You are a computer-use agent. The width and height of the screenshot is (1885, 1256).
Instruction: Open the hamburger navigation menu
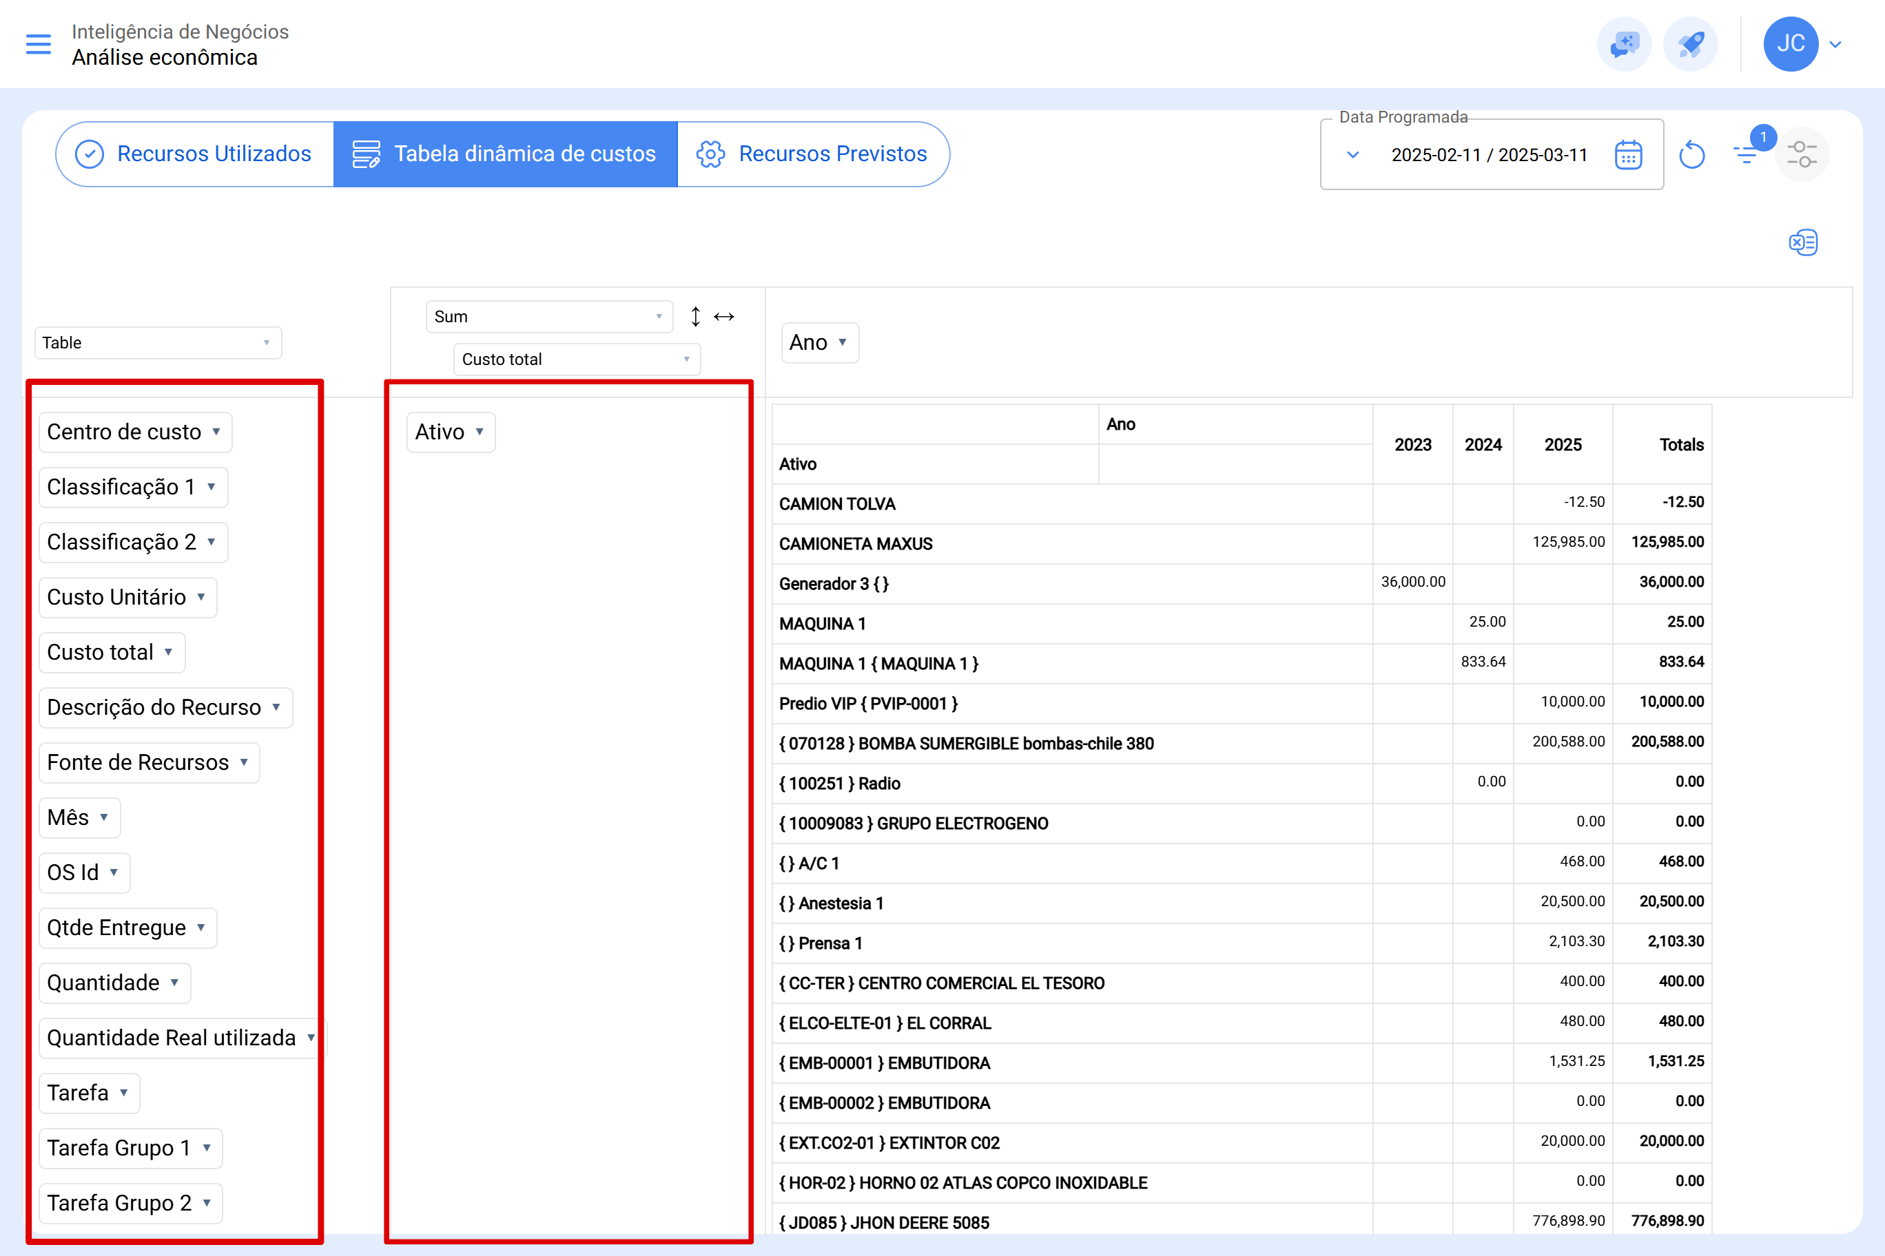point(39,44)
